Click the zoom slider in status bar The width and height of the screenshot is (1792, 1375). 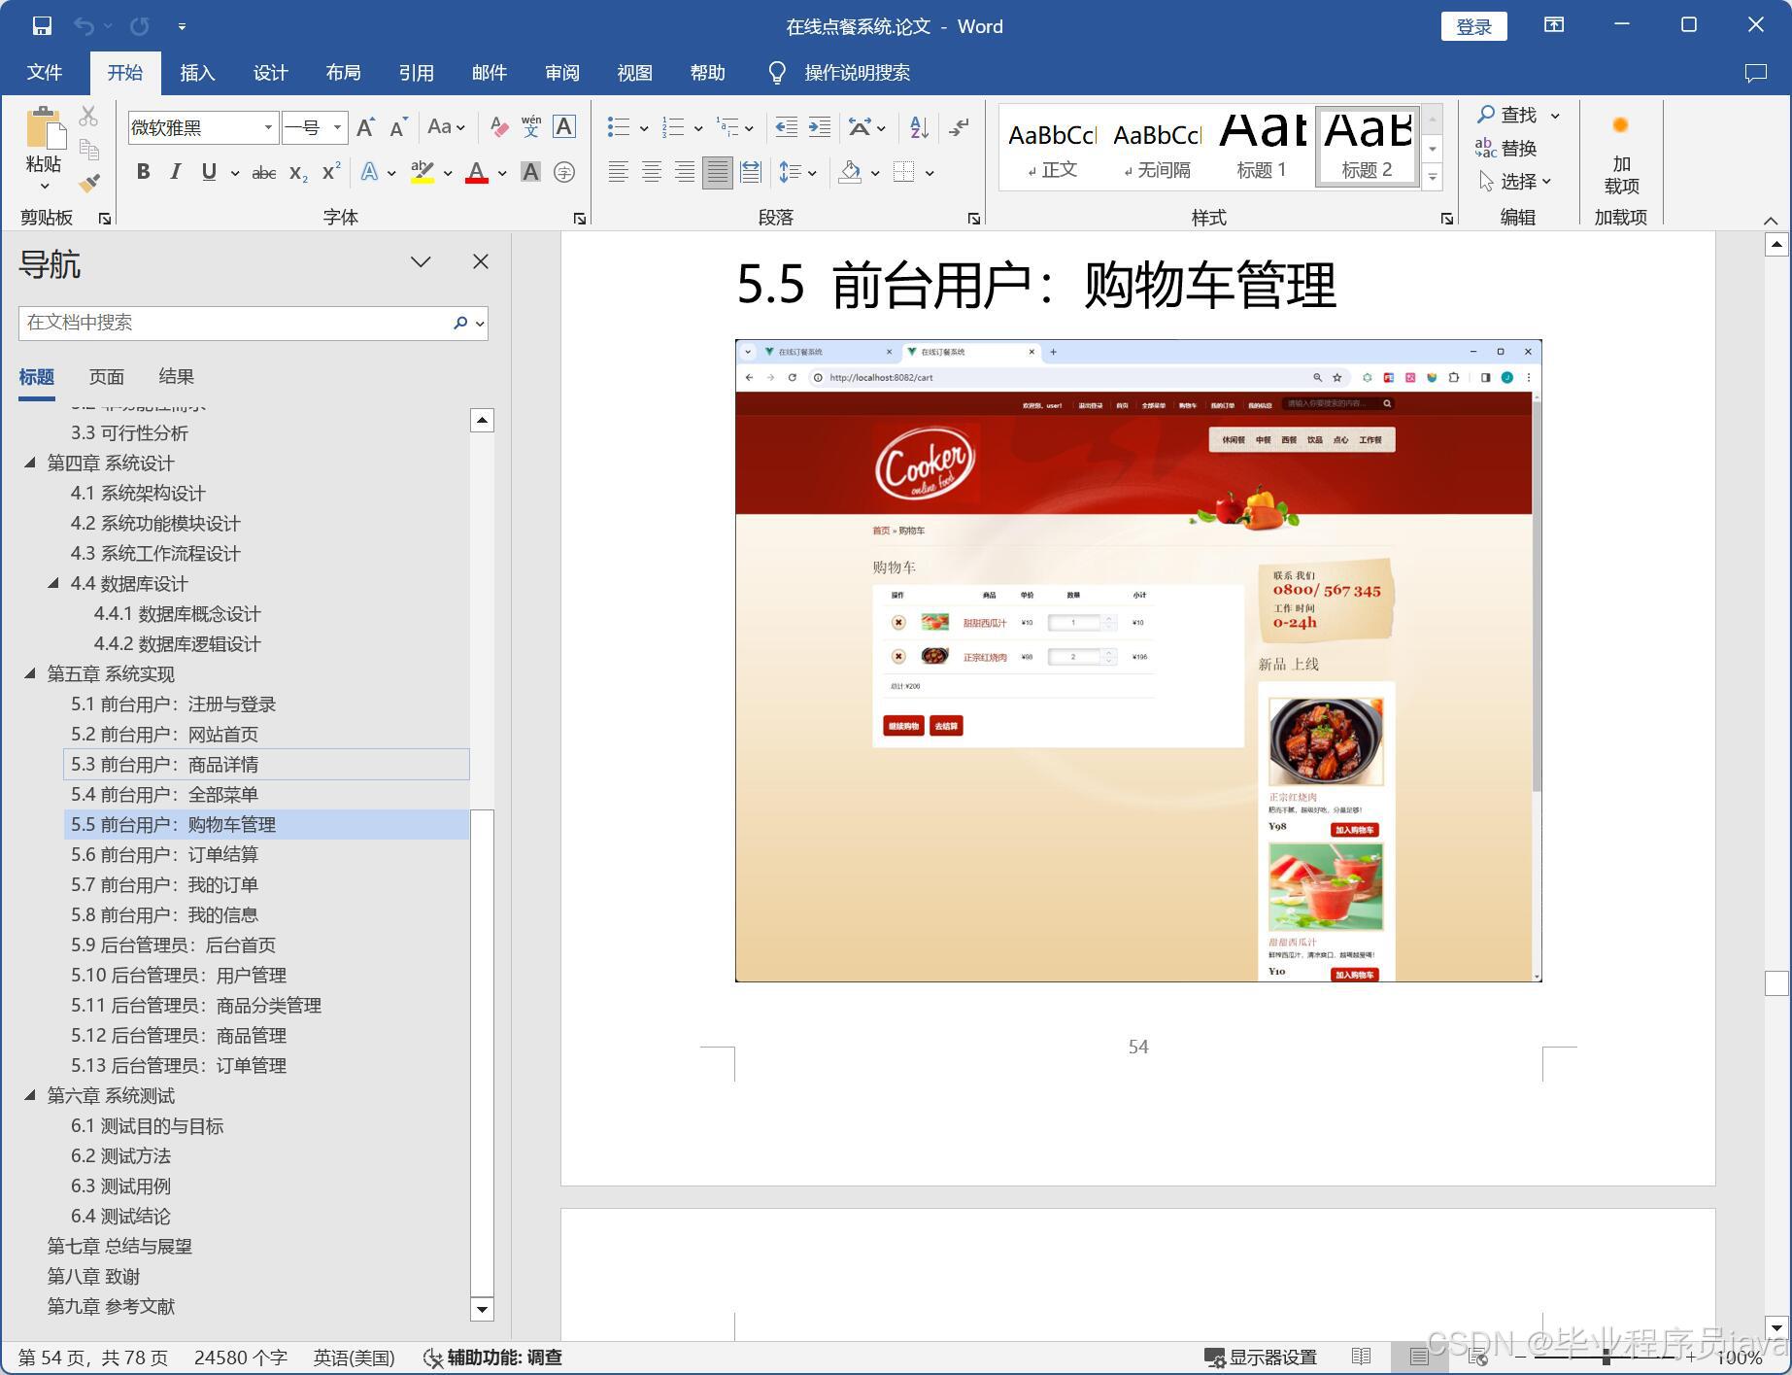tap(1606, 1358)
